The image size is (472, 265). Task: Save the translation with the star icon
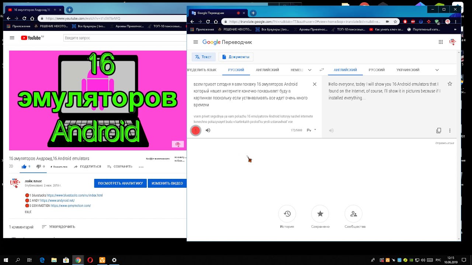450,84
